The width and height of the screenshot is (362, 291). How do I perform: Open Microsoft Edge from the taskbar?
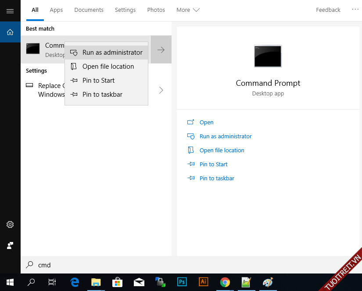pos(75,282)
